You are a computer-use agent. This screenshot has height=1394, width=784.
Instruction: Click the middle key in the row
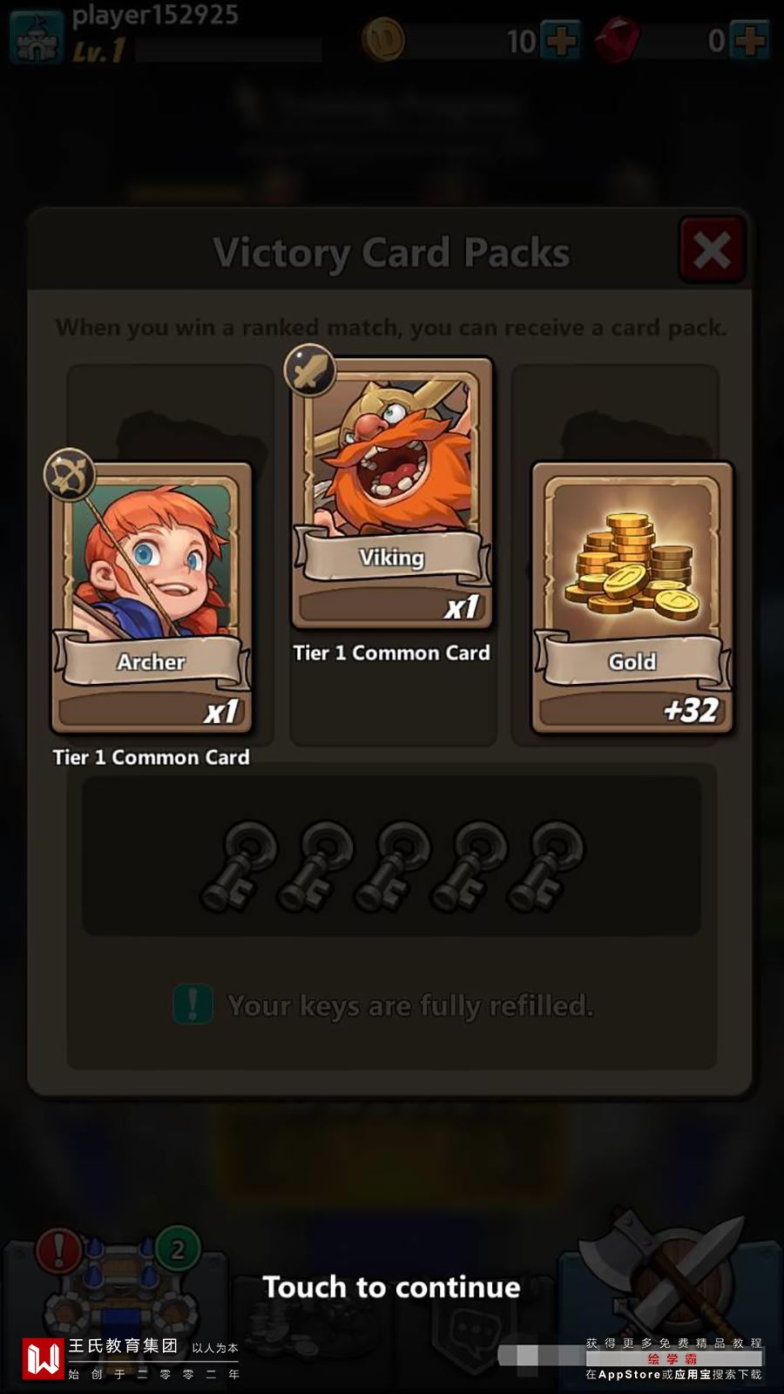pyautogui.click(x=392, y=865)
